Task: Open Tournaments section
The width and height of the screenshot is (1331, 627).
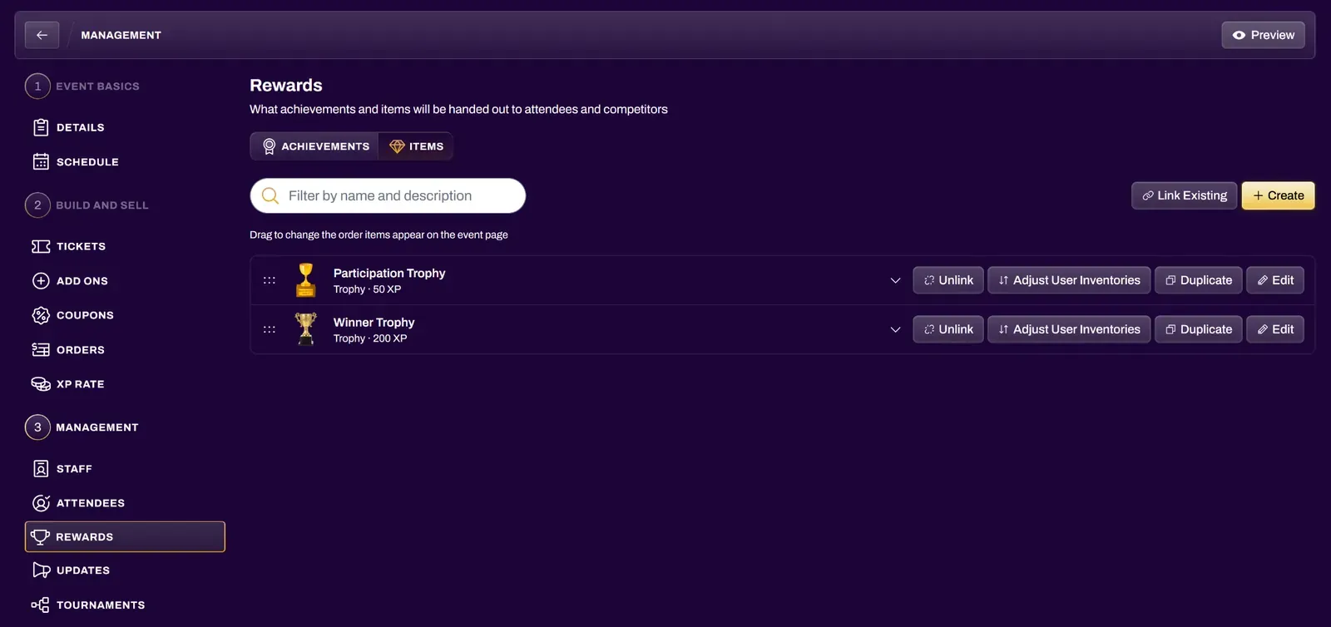Action: [x=89, y=605]
